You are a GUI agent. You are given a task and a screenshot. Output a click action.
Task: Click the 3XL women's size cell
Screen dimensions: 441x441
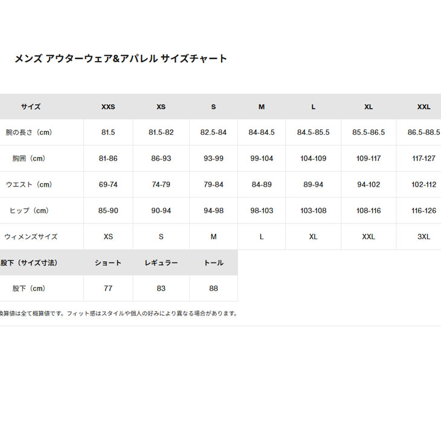(423, 237)
